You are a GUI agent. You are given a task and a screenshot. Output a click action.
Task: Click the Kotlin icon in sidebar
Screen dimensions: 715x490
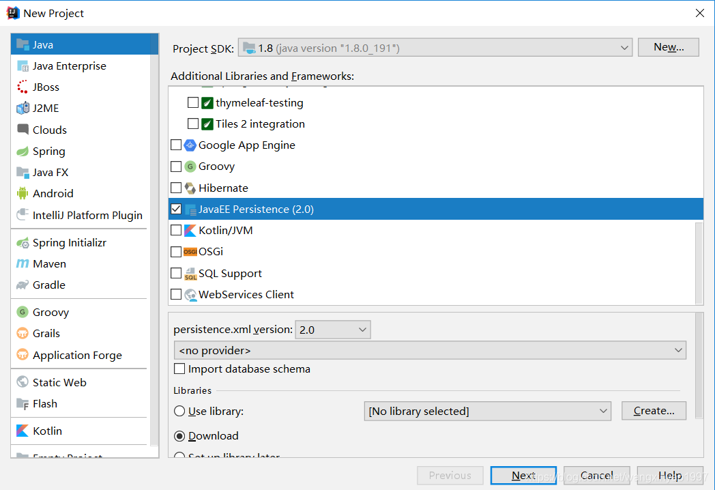coord(23,431)
